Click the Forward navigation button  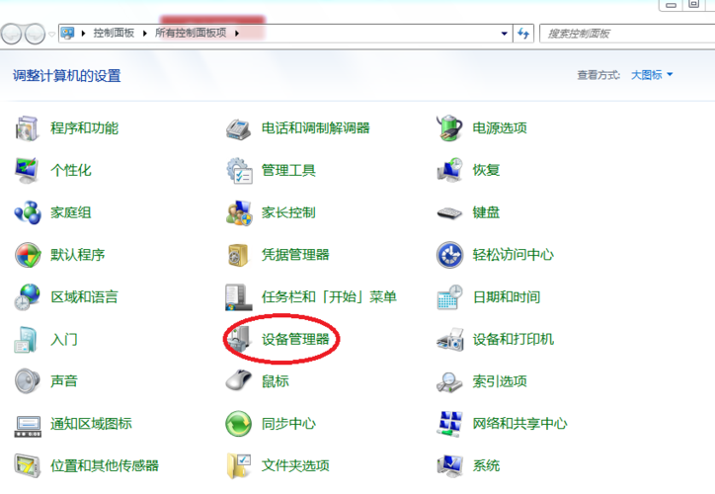[x=36, y=34]
